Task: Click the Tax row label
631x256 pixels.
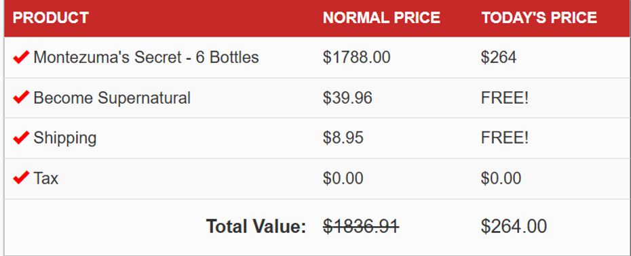Action: tap(46, 178)
